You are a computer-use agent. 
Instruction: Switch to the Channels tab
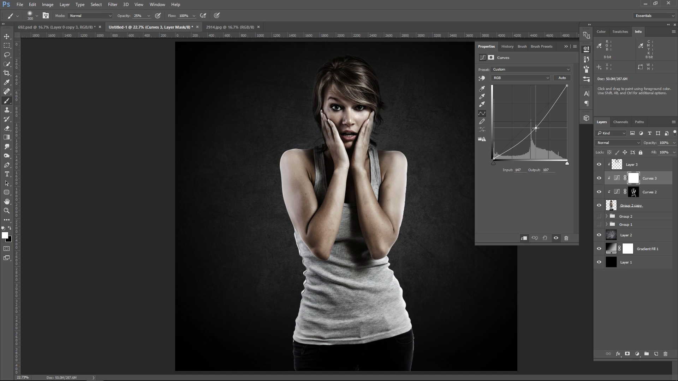coord(620,122)
